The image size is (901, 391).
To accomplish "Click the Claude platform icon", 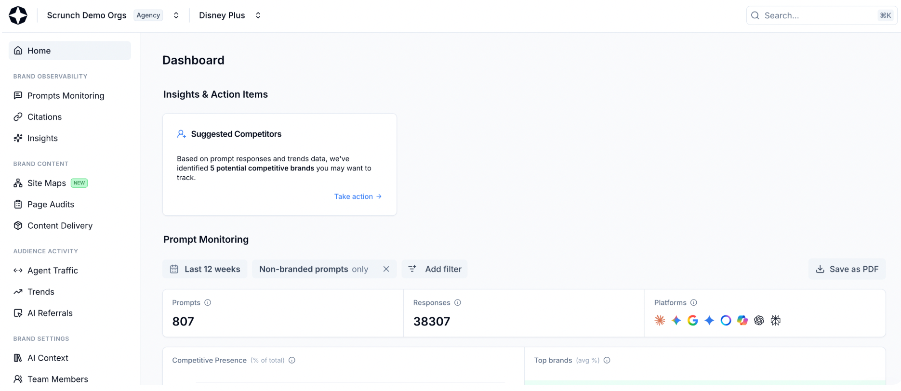I will click(x=660, y=320).
